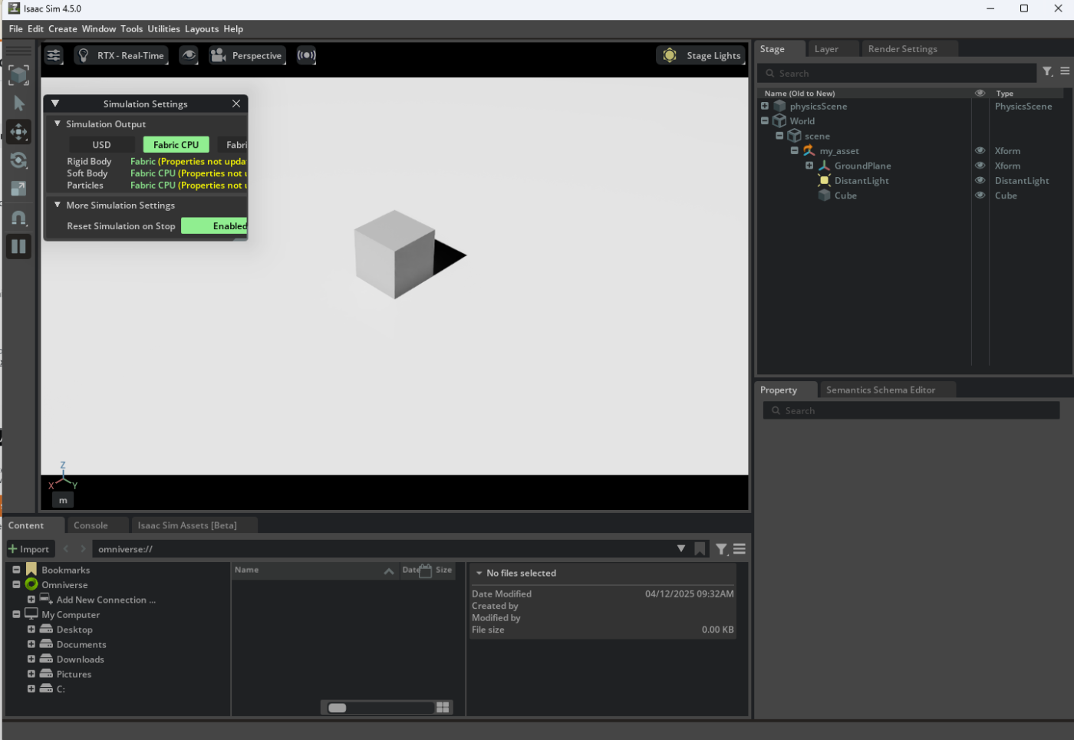
Task: Click the streaming status icon in viewport
Action: coord(307,55)
